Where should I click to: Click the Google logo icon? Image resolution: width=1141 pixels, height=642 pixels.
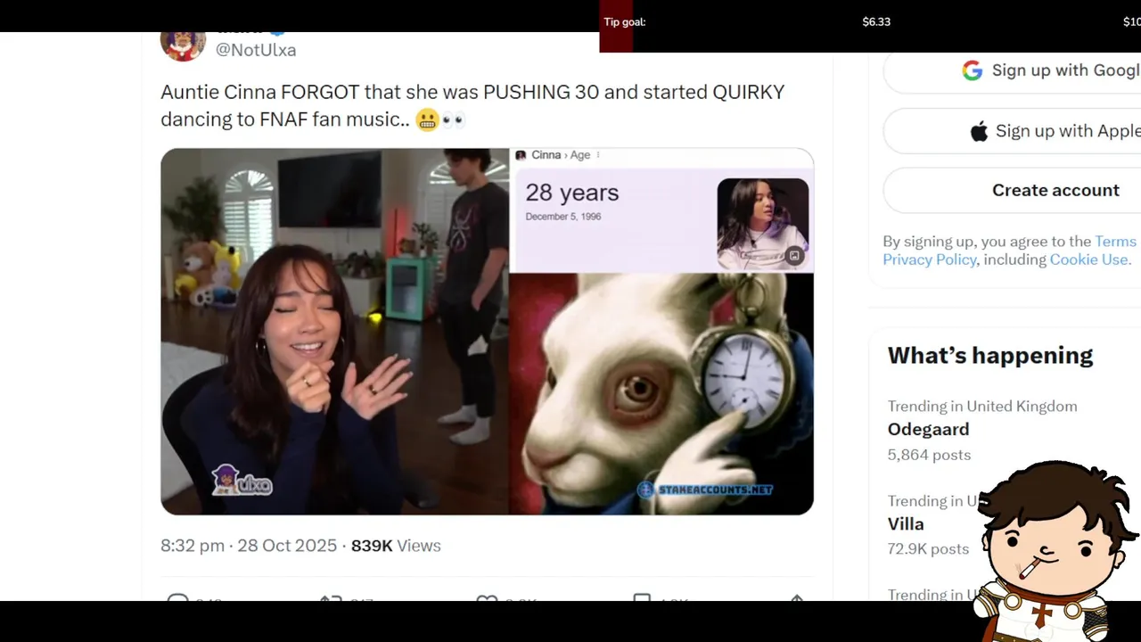(x=972, y=71)
